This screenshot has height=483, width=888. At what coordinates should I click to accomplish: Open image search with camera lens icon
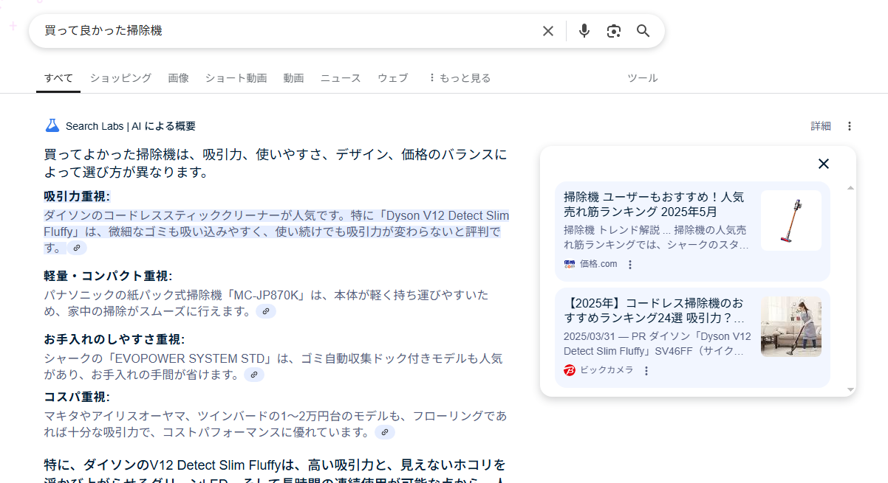[614, 31]
